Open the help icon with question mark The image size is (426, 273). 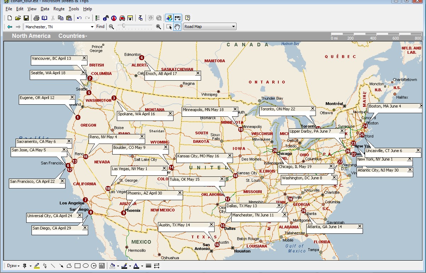tap(187, 18)
